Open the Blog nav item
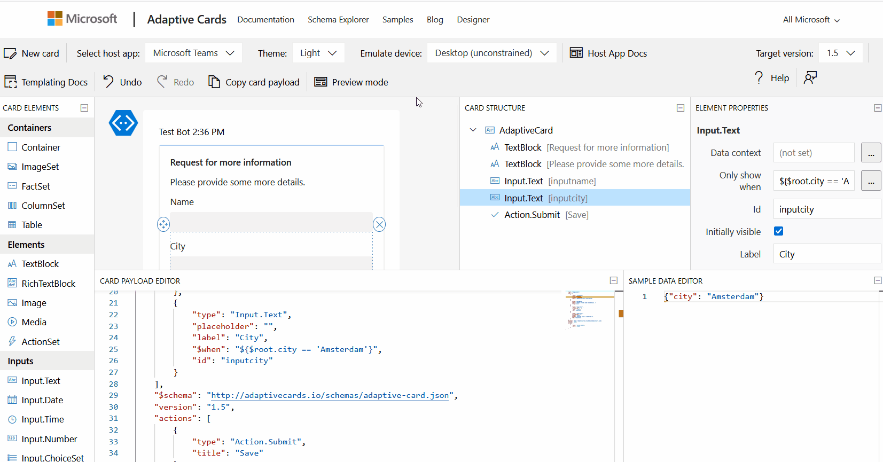883x462 pixels. coord(435,19)
